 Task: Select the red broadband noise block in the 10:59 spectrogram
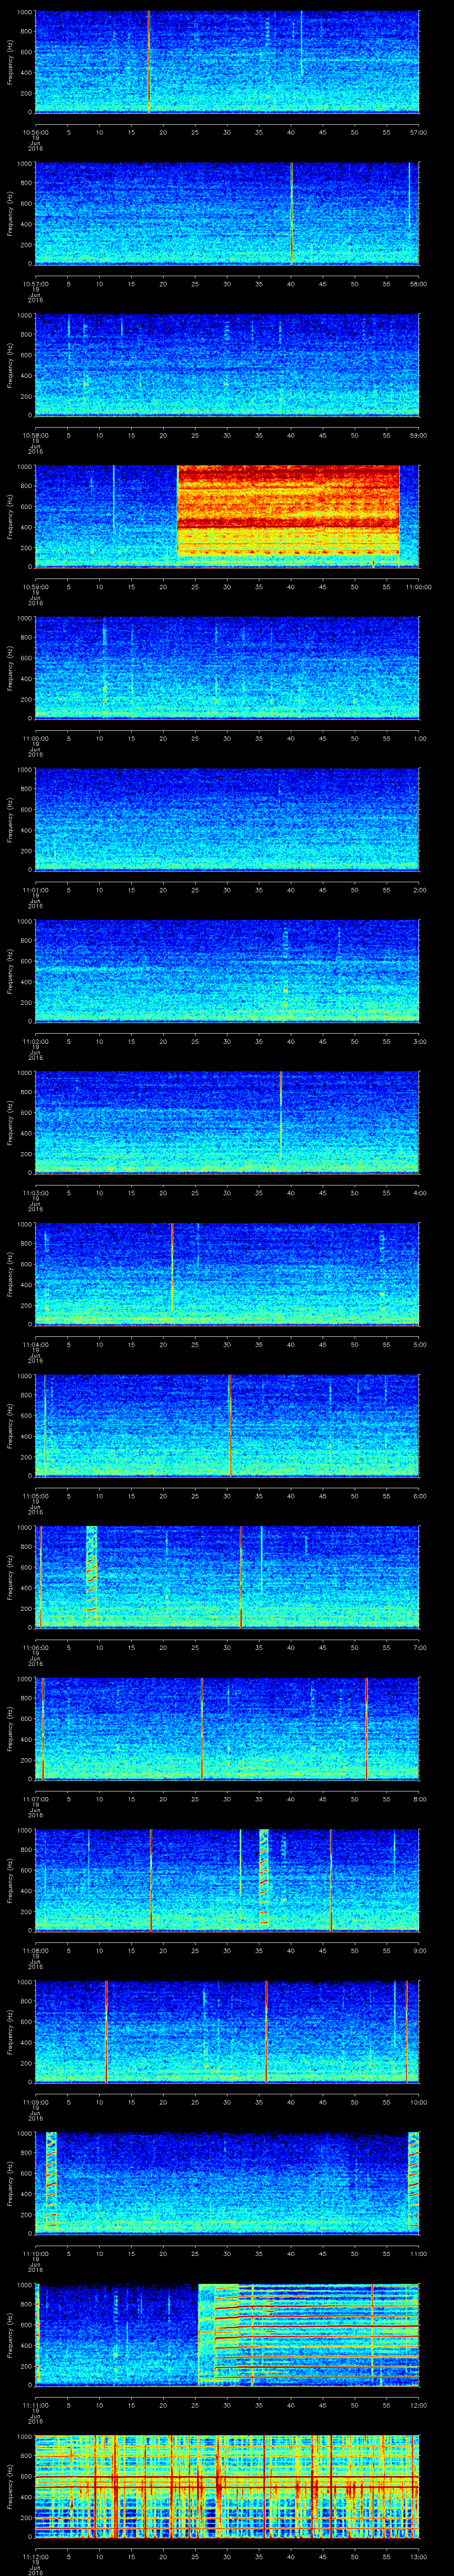tap(288, 510)
